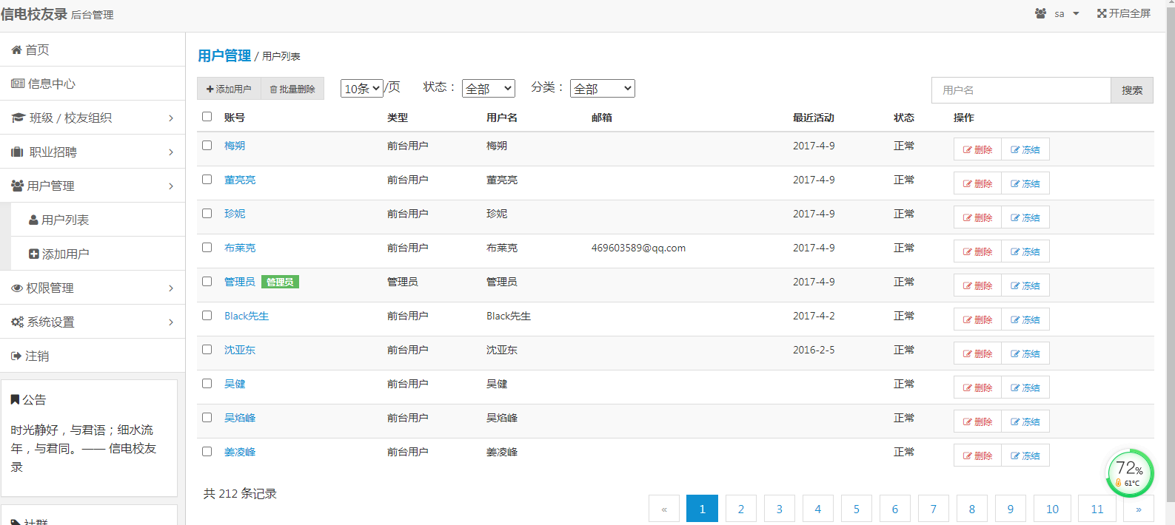The height and width of the screenshot is (525, 1175).
Task: Click the plus-square icon beside 添加用户 in sidebar
Action: [34, 254]
